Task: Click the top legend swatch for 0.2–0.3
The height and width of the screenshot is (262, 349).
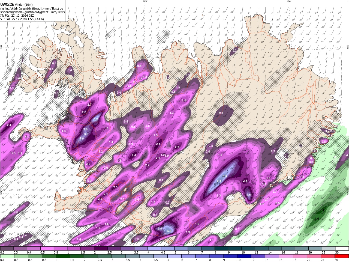Action: click(7, 249)
